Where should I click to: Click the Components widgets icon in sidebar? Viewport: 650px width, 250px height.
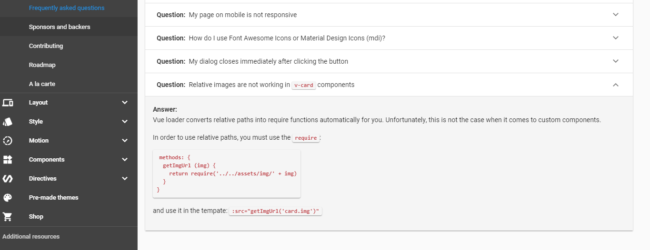(x=8, y=160)
